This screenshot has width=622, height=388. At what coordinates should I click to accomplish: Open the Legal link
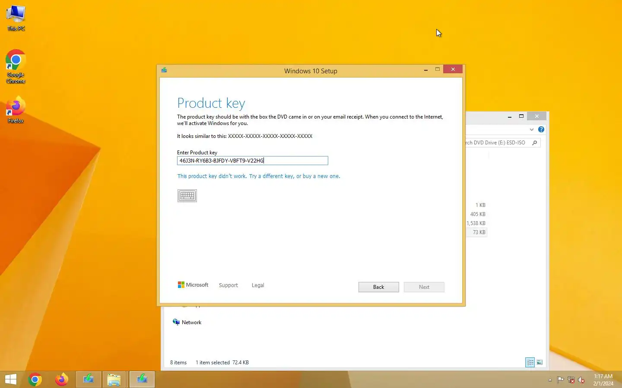pyautogui.click(x=258, y=285)
